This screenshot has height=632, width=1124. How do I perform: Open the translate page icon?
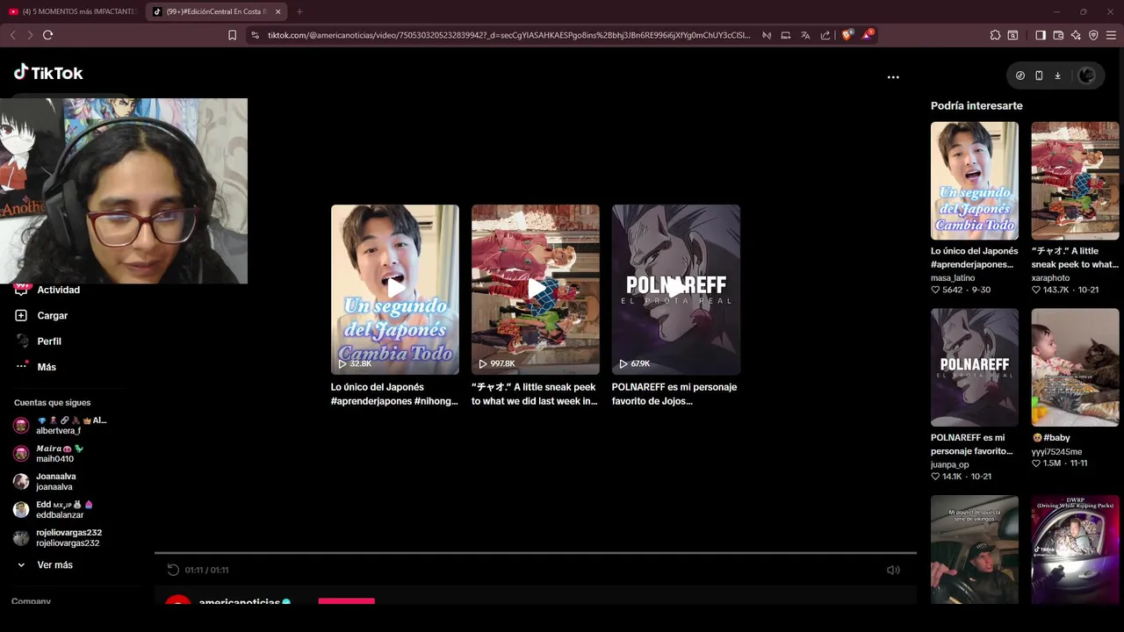point(805,35)
